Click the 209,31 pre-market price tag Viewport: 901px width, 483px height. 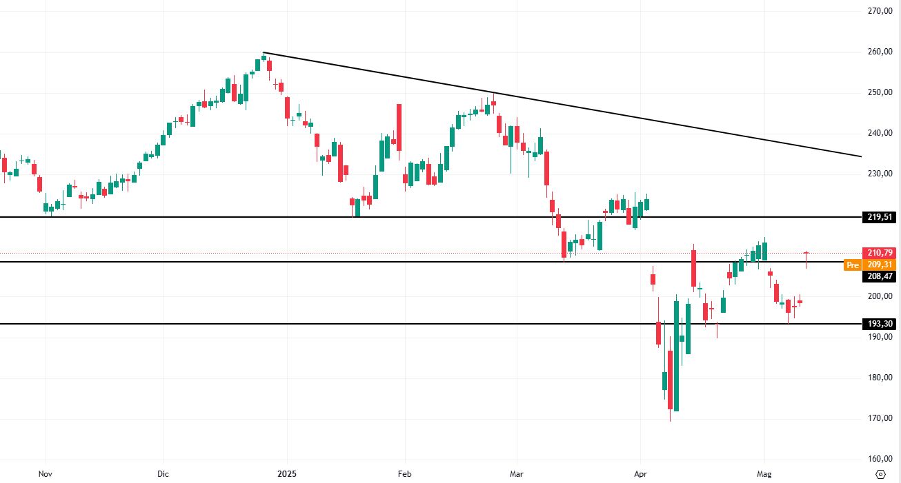881,265
